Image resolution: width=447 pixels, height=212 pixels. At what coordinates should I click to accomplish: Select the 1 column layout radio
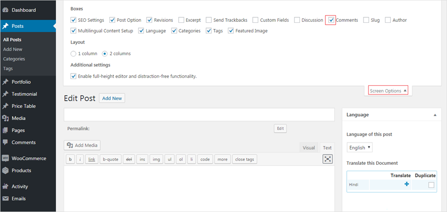click(74, 53)
